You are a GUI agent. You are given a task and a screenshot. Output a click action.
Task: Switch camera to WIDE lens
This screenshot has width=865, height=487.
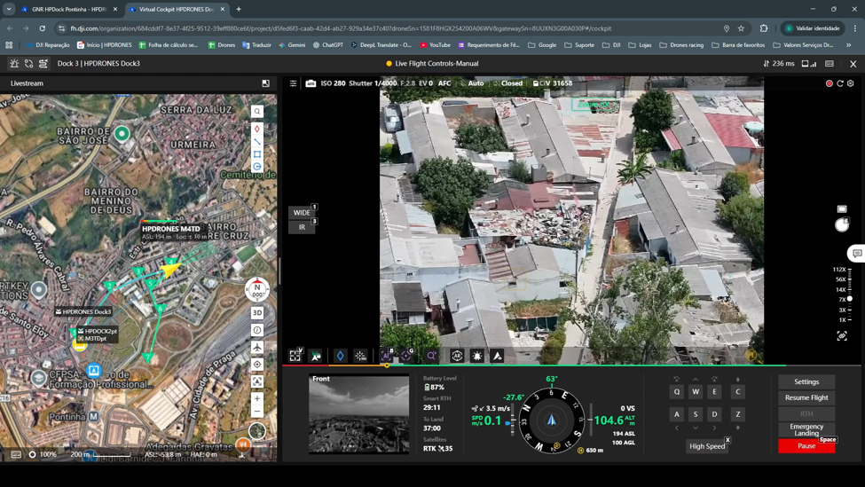302,213
